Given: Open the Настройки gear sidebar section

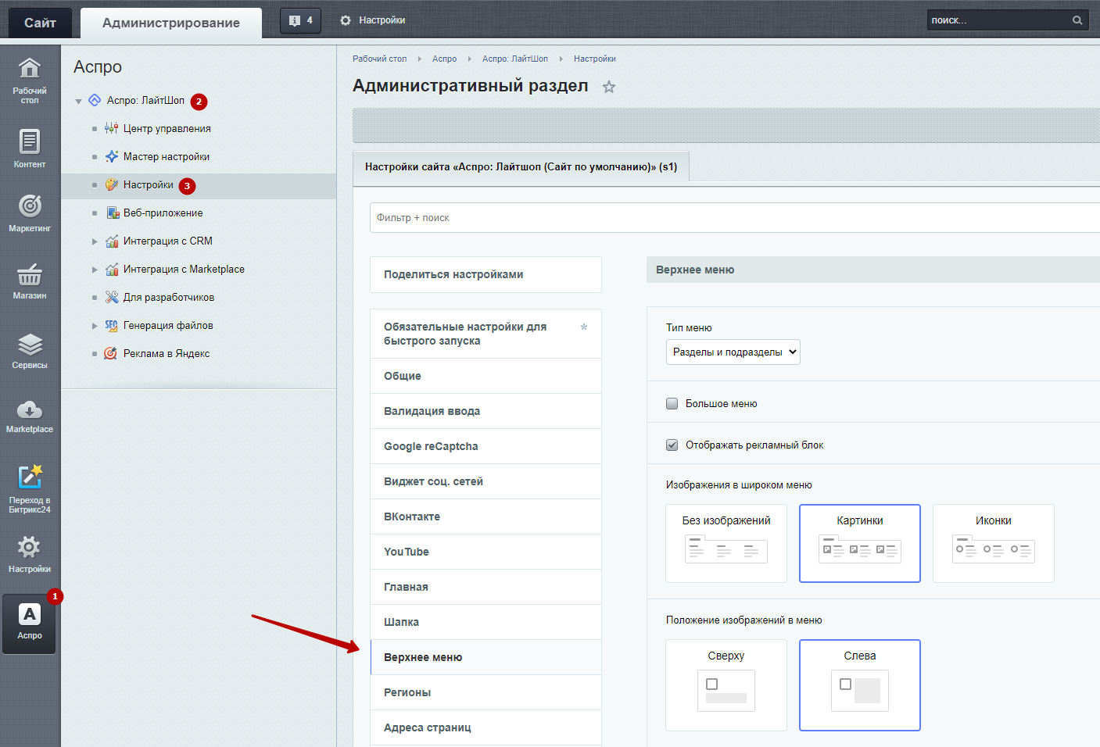Looking at the screenshot, I should [30, 554].
